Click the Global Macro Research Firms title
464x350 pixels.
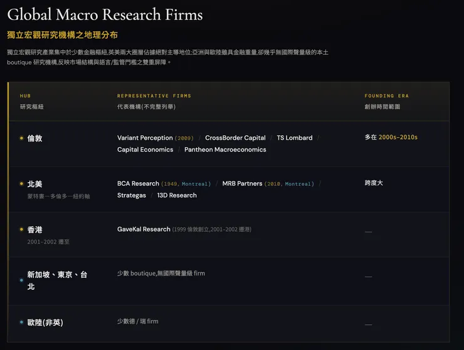(105, 15)
